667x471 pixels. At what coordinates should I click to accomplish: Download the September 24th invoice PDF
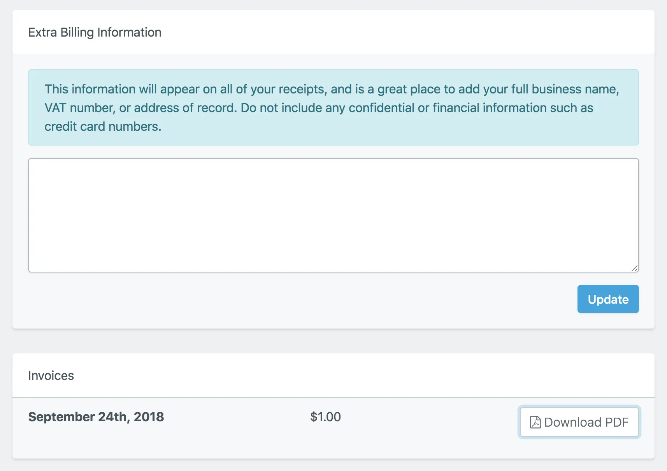pos(579,422)
